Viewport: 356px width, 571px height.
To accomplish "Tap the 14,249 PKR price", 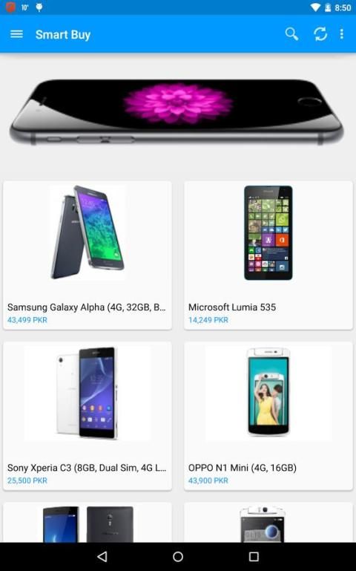I will click(x=208, y=320).
